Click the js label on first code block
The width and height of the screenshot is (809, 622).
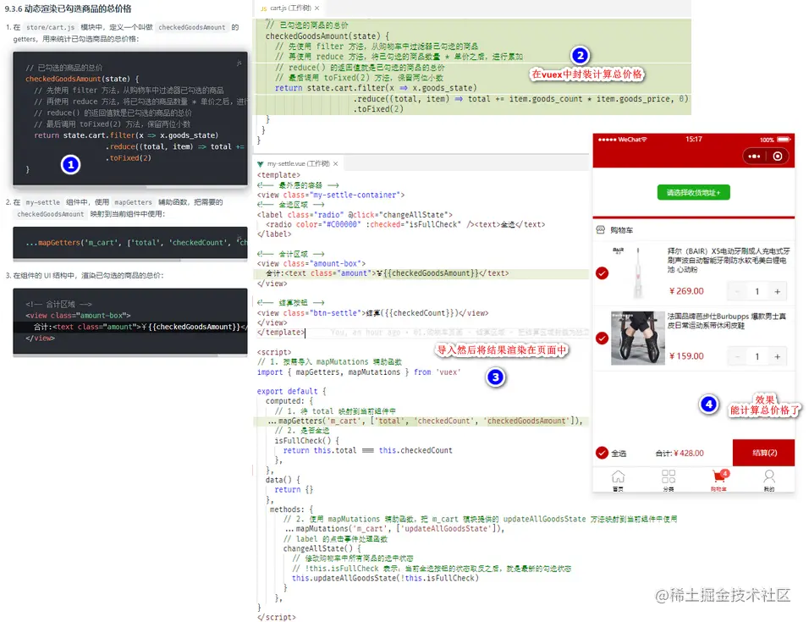click(239, 63)
